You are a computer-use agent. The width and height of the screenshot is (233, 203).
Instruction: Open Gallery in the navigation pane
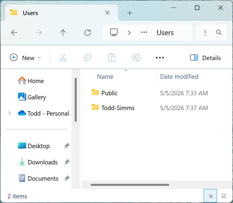32,97
